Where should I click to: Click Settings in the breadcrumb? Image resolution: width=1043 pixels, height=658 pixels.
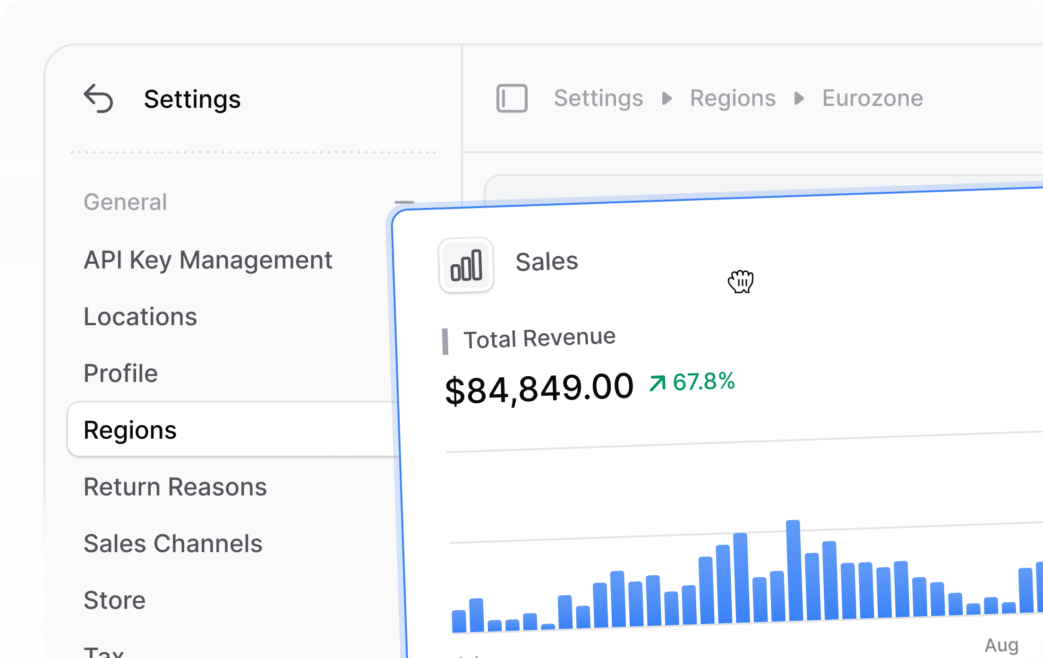[598, 98]
